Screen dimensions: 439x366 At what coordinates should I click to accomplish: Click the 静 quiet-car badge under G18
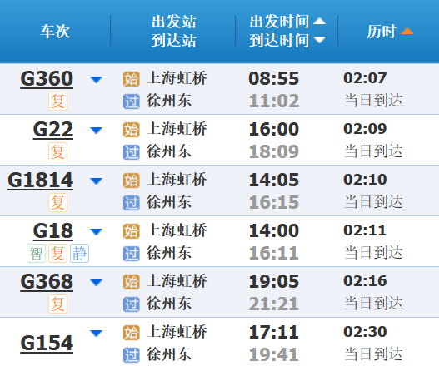point(79,254)
